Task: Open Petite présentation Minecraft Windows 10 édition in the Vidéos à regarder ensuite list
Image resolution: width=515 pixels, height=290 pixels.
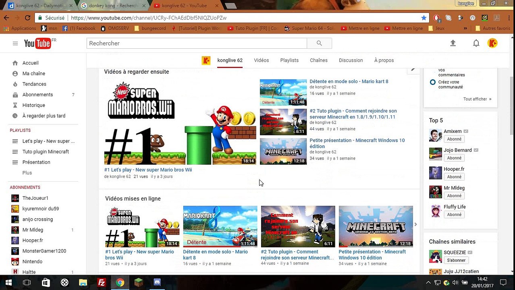Action: [357, 143]
